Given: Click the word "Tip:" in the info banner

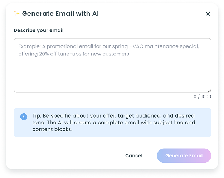Looking at the screenshot, I should pos(37,116).
